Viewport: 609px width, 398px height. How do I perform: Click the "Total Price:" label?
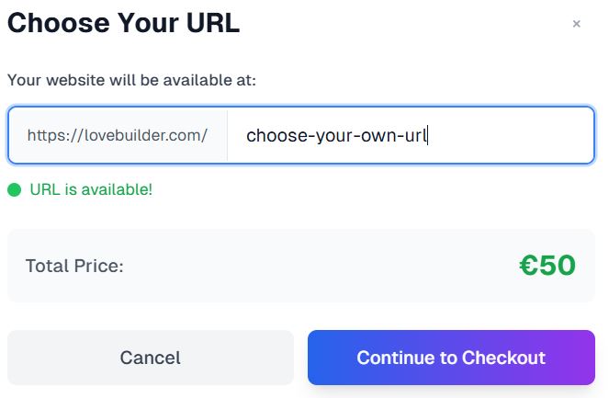pos(74,267)
